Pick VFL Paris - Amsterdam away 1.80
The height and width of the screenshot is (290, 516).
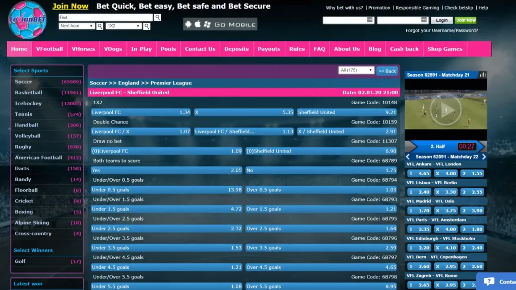[x=473, y=229]
